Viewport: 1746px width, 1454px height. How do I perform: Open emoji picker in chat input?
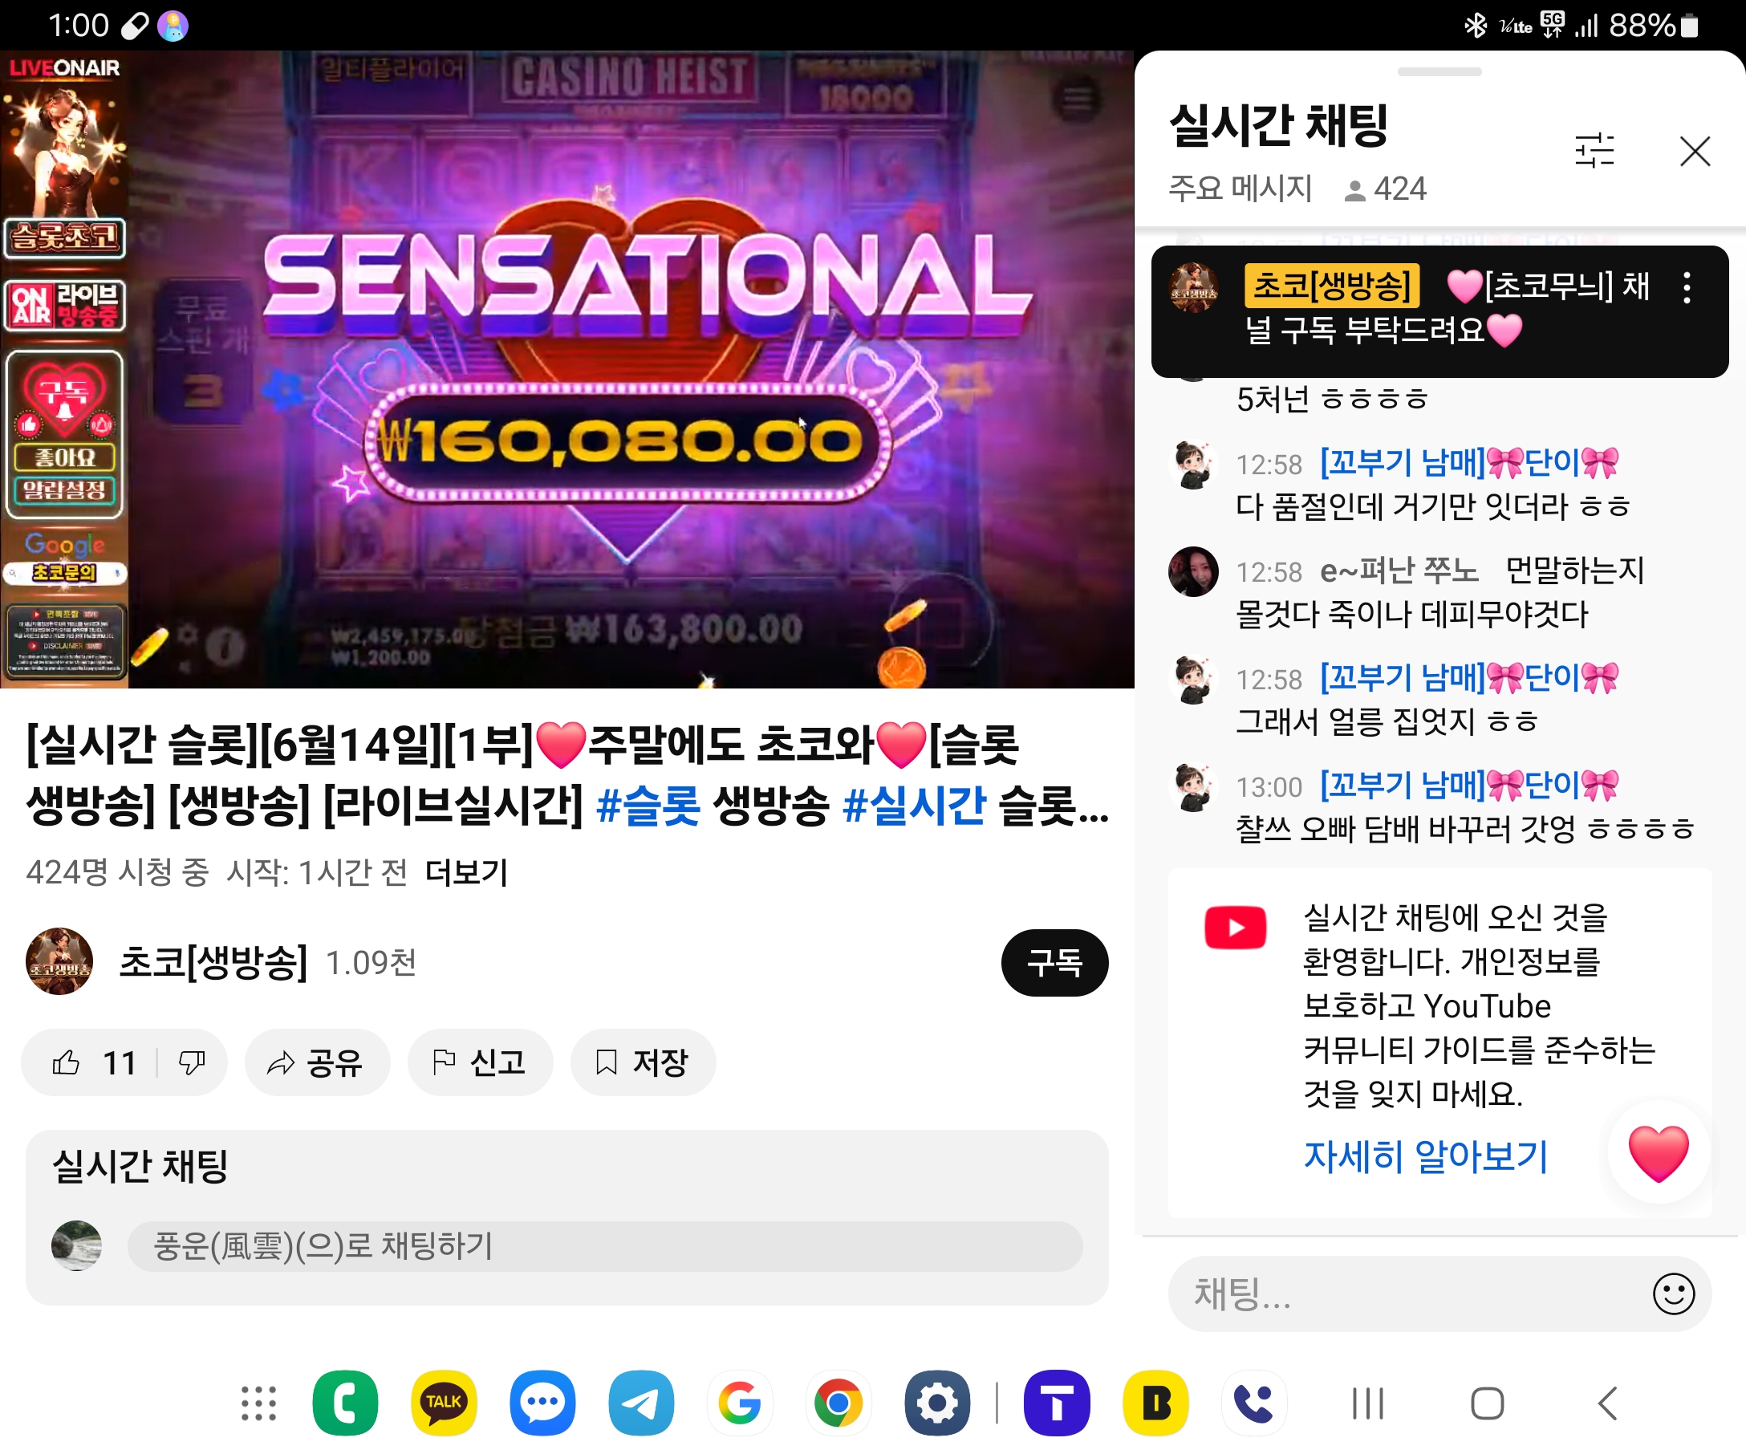tap(1673, 1294)
